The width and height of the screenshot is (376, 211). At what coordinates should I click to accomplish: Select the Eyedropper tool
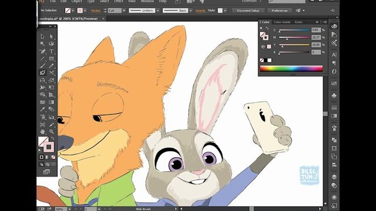pyautogui.click(x=42, y=110)
